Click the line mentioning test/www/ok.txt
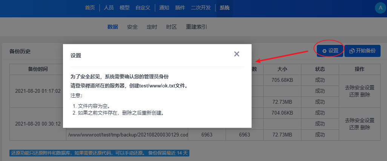The height and width of the screenshot is (161, 387). pyautogui.click(x=129, y=86)
